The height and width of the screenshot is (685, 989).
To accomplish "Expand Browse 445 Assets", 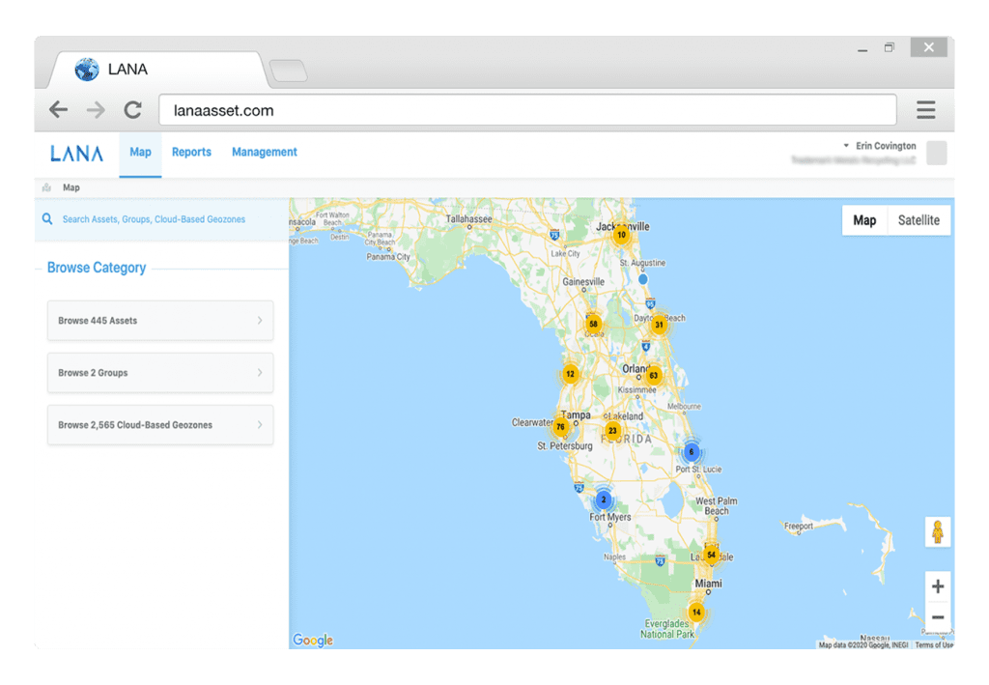I will click(x=159, y=320).
